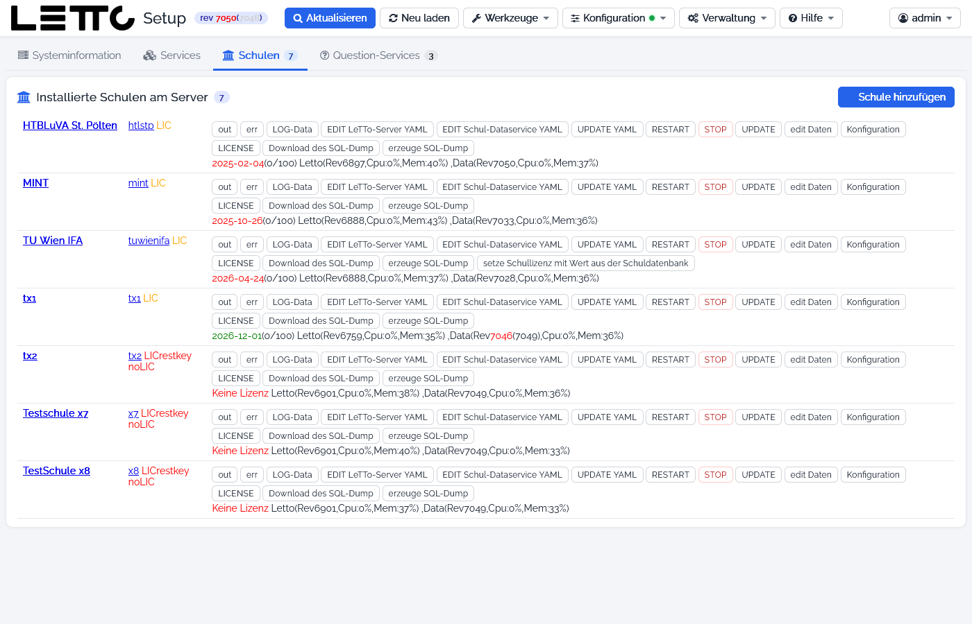972x624 pixels.
Task: Open the Werkzeuge dropdown menu
Action: point(510,18)
